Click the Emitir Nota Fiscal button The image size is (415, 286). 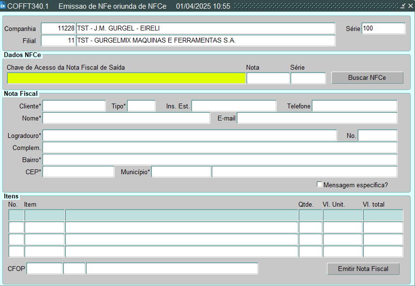click(x=363, y=269)
